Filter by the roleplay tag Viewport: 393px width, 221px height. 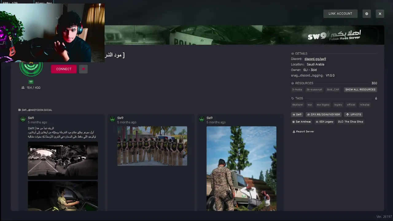click(365, 105)
